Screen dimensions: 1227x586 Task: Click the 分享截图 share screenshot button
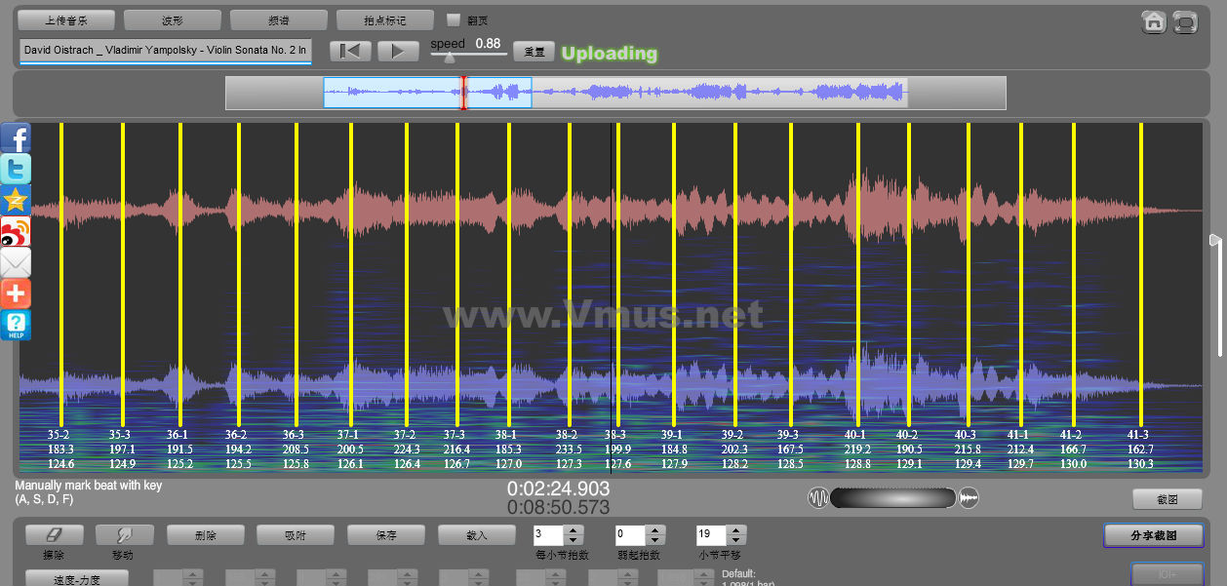[1153, 534]
